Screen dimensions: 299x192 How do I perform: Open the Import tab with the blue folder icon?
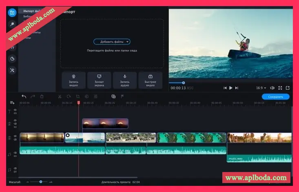coord(12,13)
